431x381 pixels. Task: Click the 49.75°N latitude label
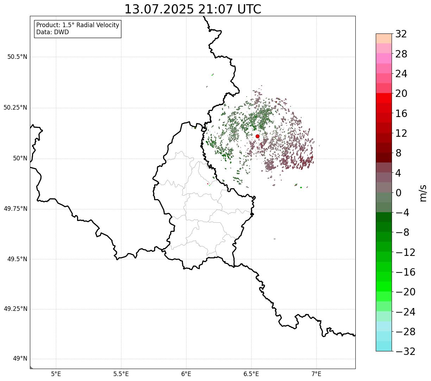15,209
